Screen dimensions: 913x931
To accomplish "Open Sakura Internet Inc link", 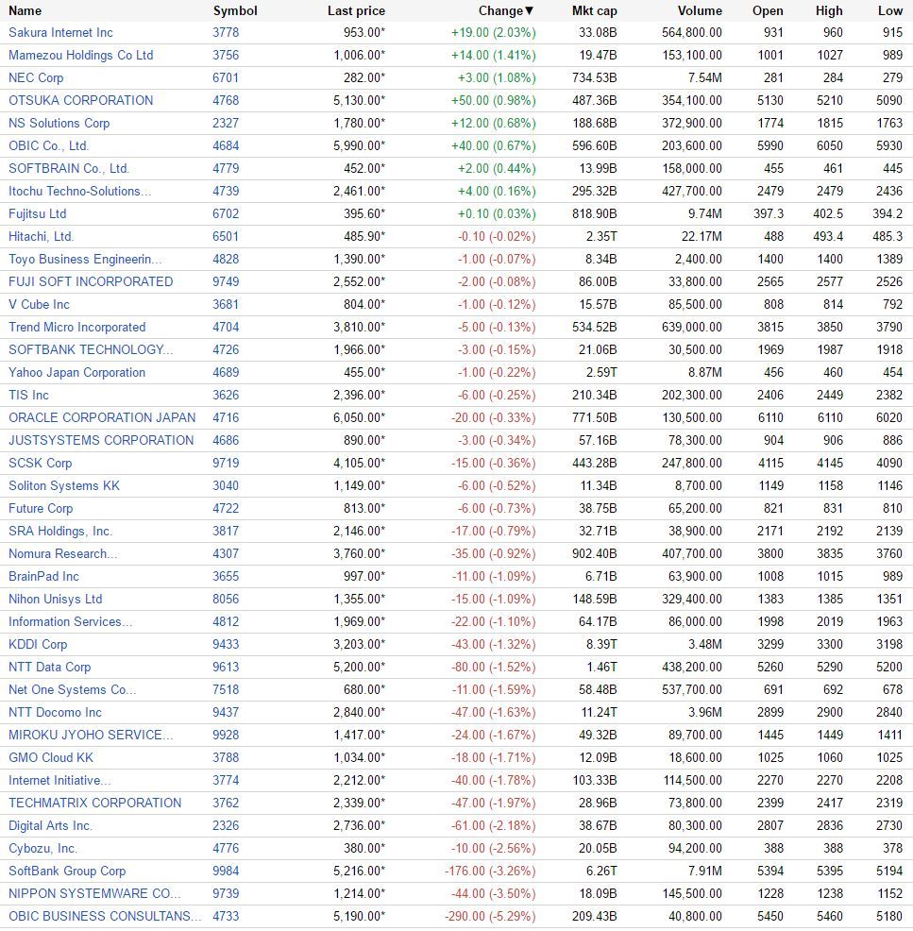I will (x=60, y=33).
